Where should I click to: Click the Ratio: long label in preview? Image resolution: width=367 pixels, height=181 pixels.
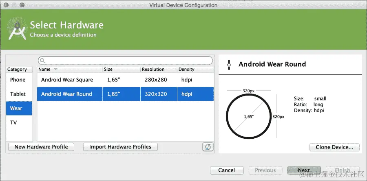click(309, 105)
